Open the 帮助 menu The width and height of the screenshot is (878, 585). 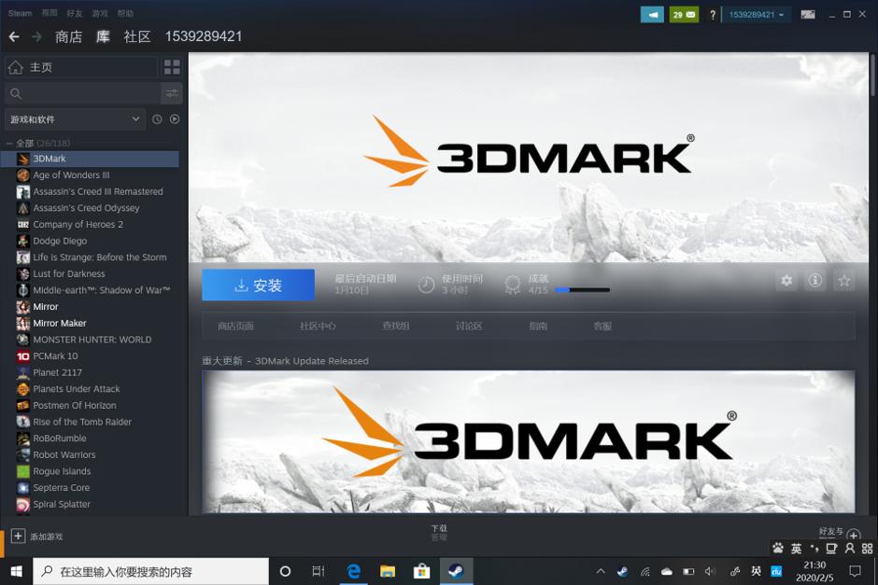[x=125, y=13]
